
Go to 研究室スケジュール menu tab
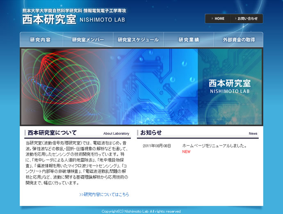(139, 39)
